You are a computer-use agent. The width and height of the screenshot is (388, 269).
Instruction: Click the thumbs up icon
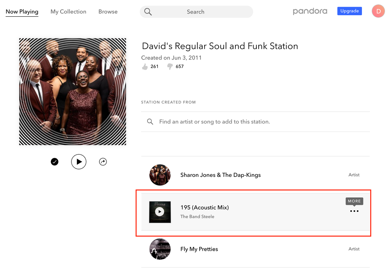coord(145,66)
